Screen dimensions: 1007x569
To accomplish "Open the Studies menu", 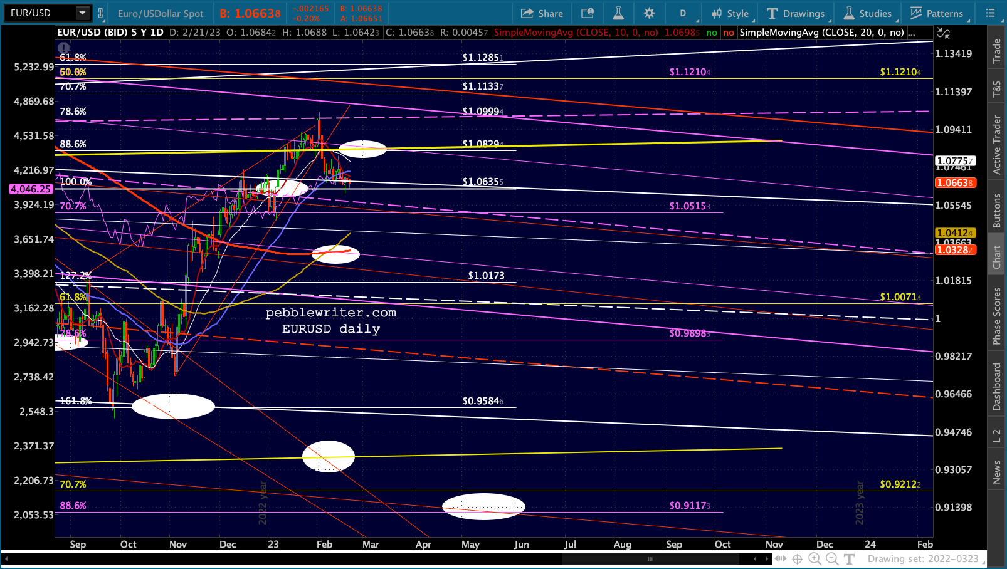I will [x=868, y=13].
